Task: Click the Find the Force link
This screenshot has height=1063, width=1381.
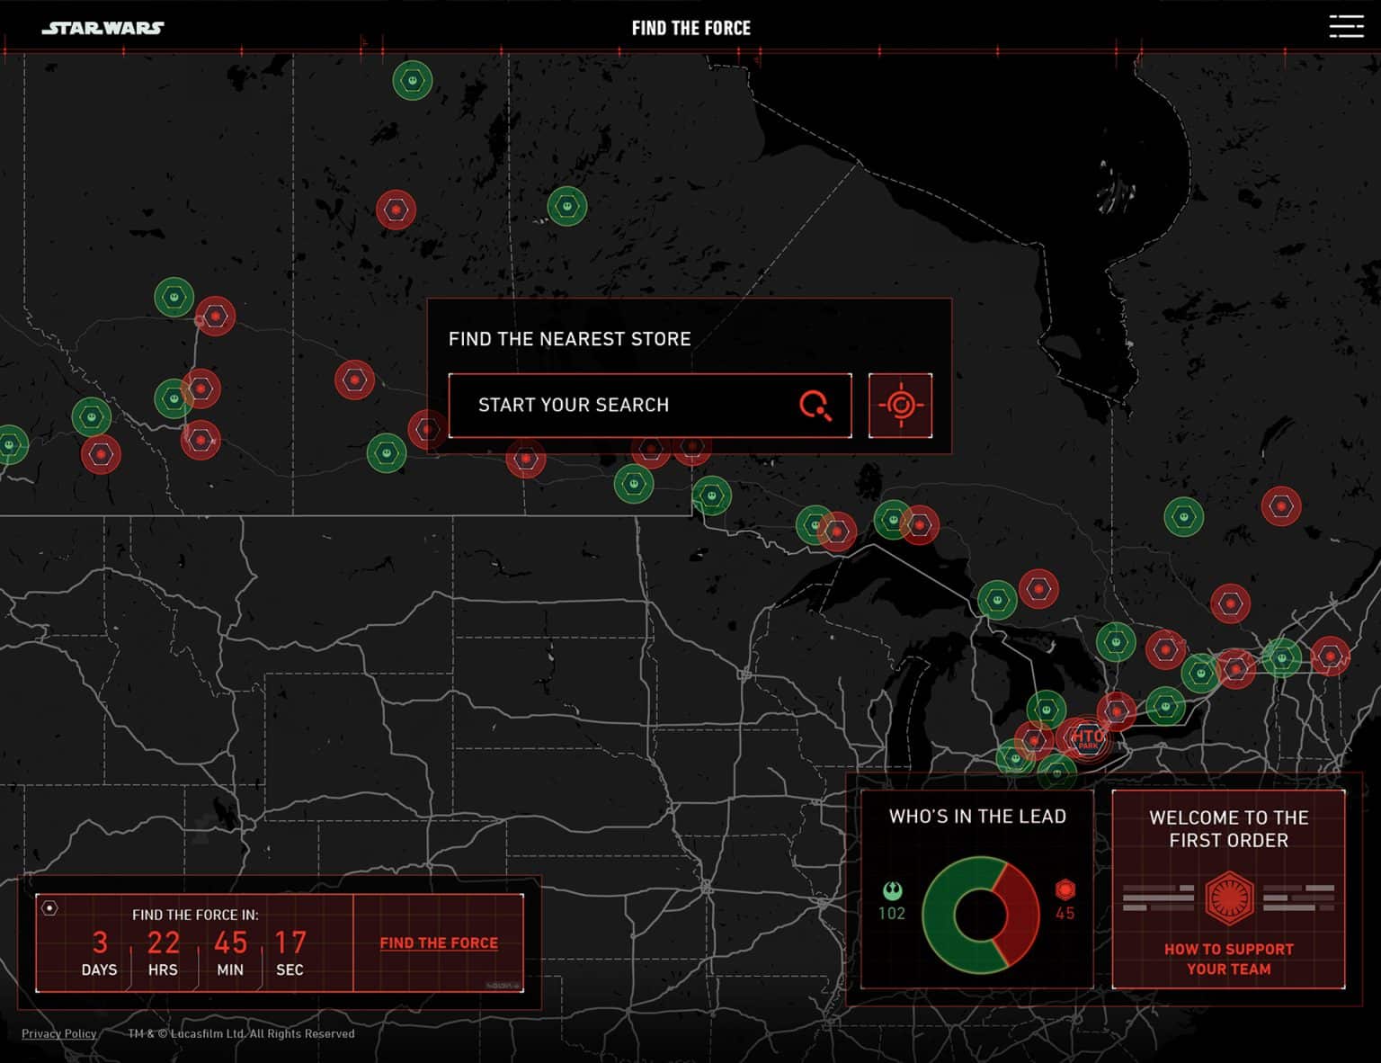Action: (439, 942)
